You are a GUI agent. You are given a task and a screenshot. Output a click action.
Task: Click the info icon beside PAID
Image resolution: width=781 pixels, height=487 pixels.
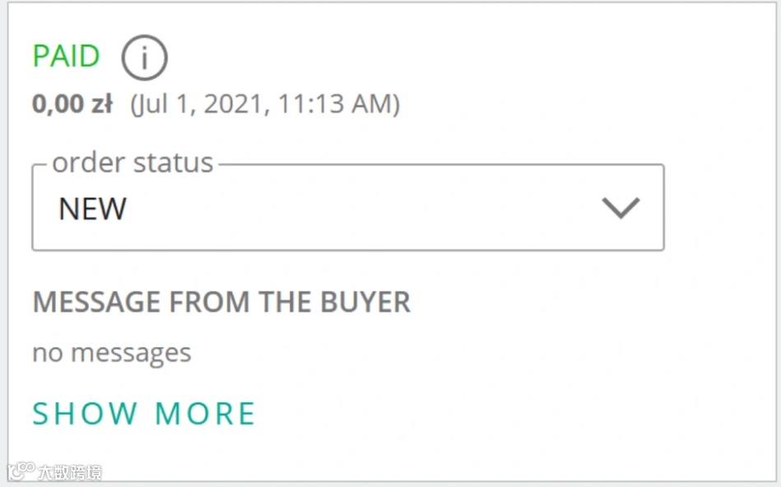click(144, 58)
